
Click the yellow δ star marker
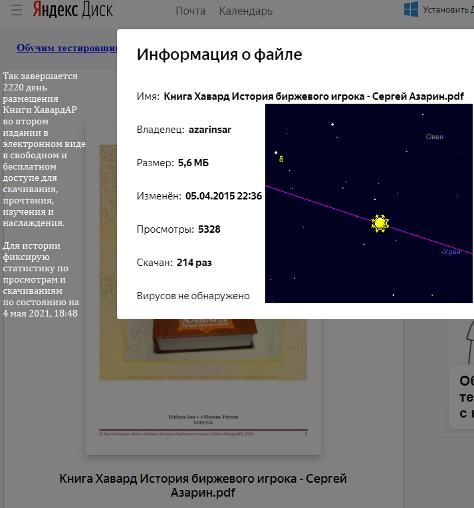click(281, 160)
